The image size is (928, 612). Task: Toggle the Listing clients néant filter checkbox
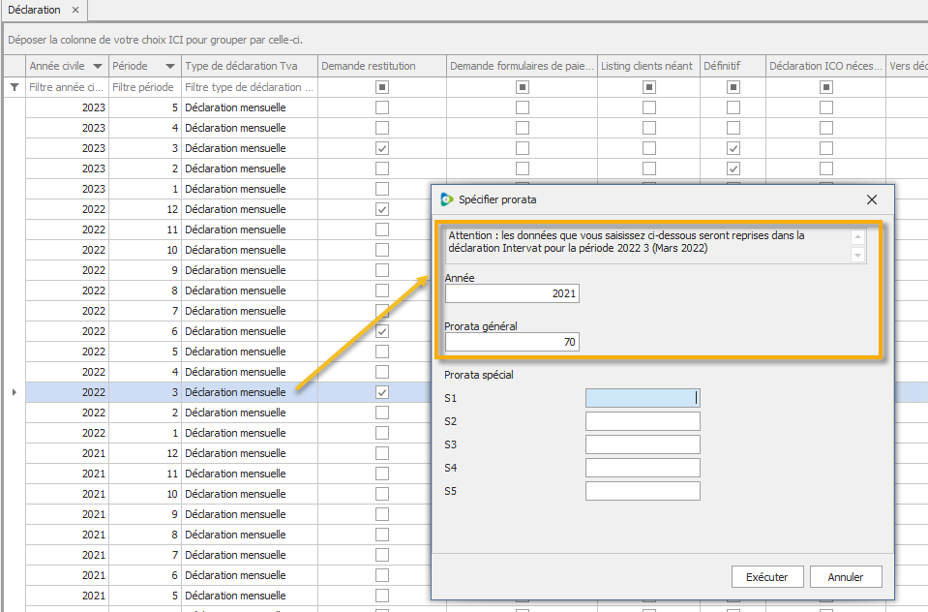649,87
